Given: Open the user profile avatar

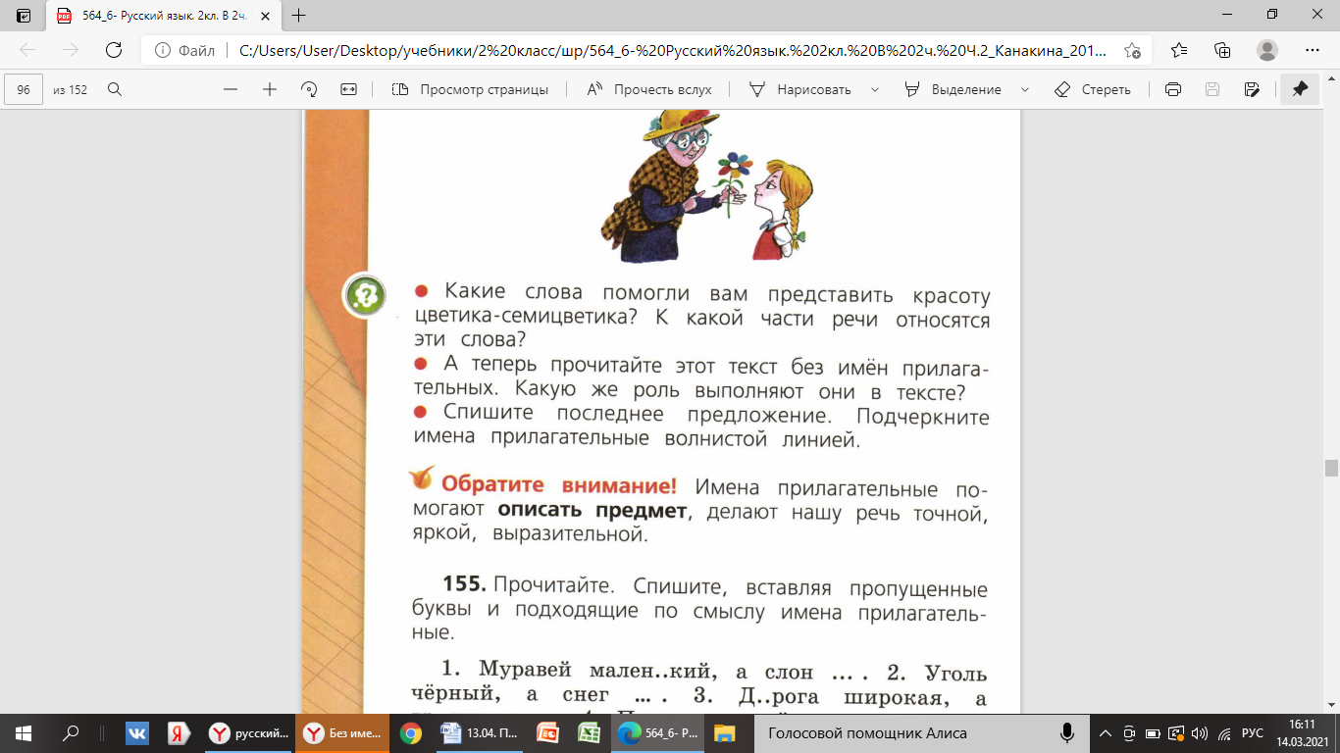Looking at the screenshot, I should pyautogui.click(x=1267, y=50).
